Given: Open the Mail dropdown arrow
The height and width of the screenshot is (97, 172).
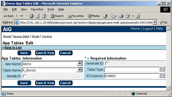Looking at the screenshot, I should (116, 16).
